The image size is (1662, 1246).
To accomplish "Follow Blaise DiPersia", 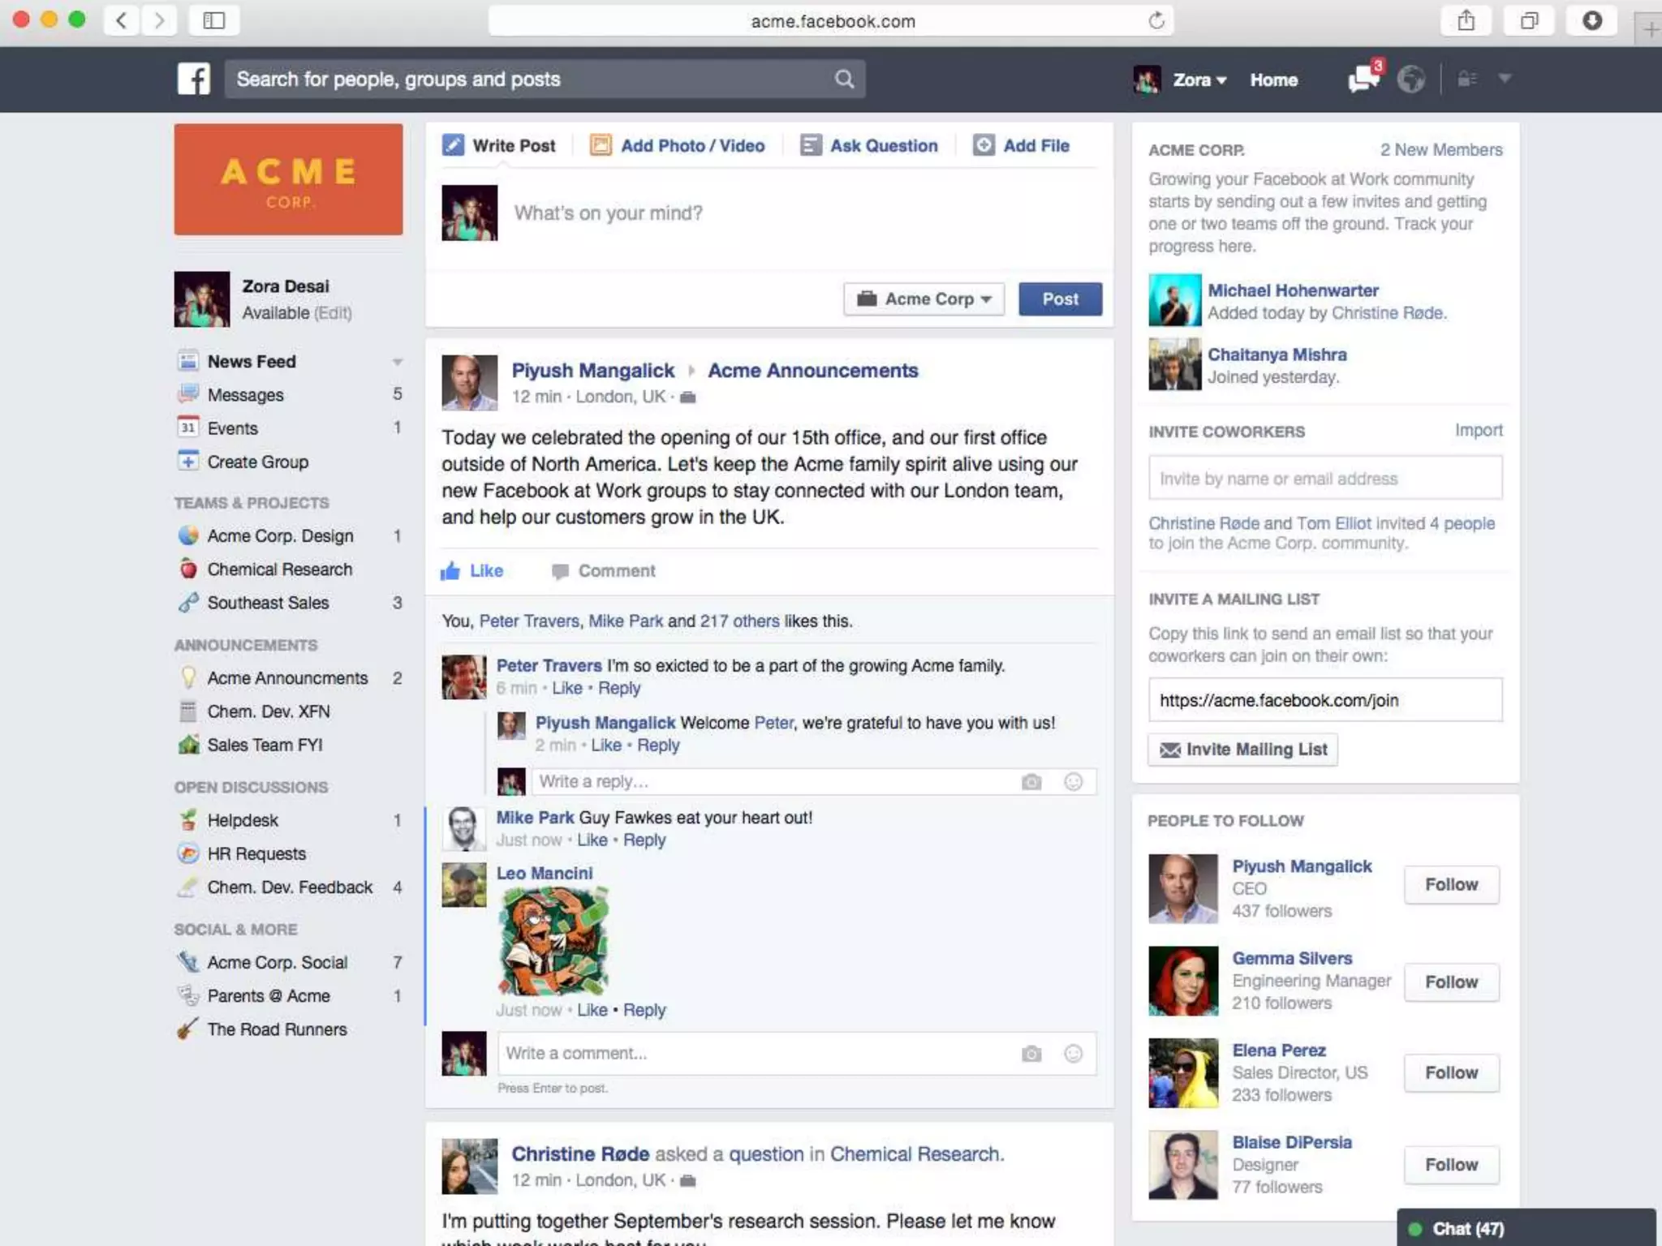I will [1451, 1164].
